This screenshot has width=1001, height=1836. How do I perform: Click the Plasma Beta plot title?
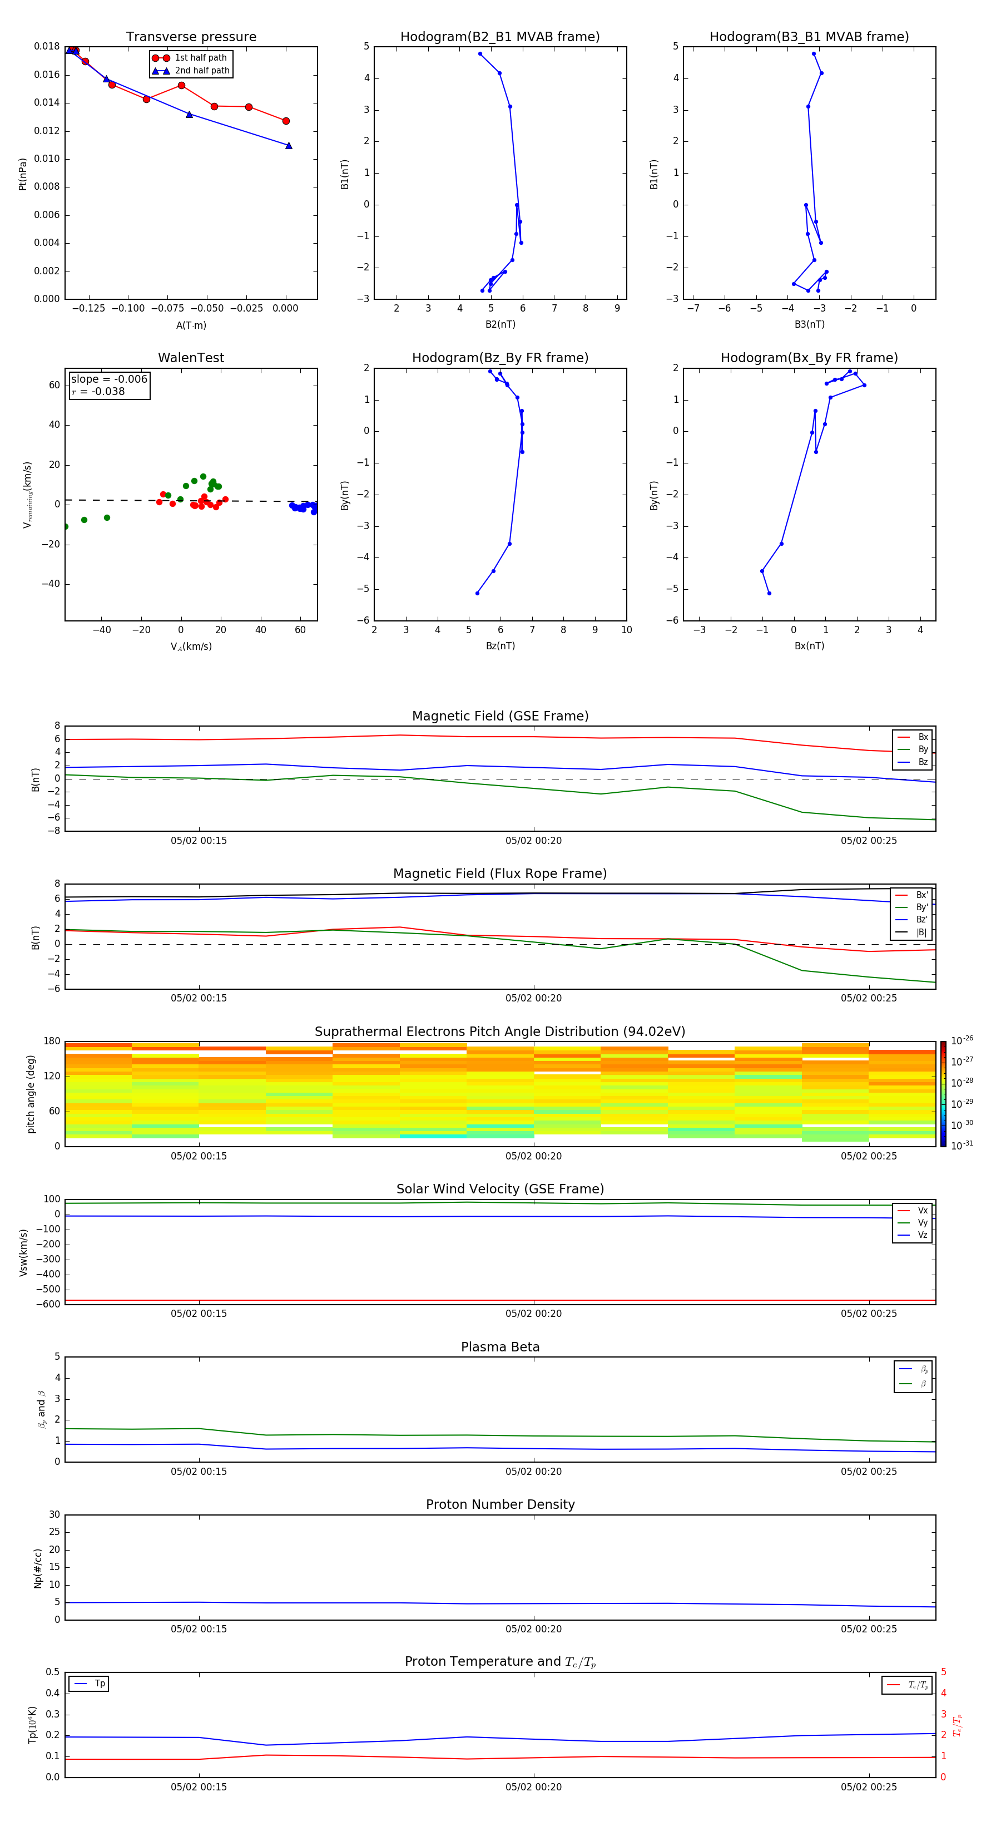[500, 1347]
